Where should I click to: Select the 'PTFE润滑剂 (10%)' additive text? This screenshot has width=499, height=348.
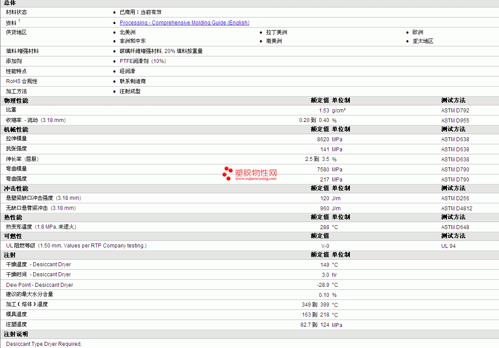[x=143, y=61]
